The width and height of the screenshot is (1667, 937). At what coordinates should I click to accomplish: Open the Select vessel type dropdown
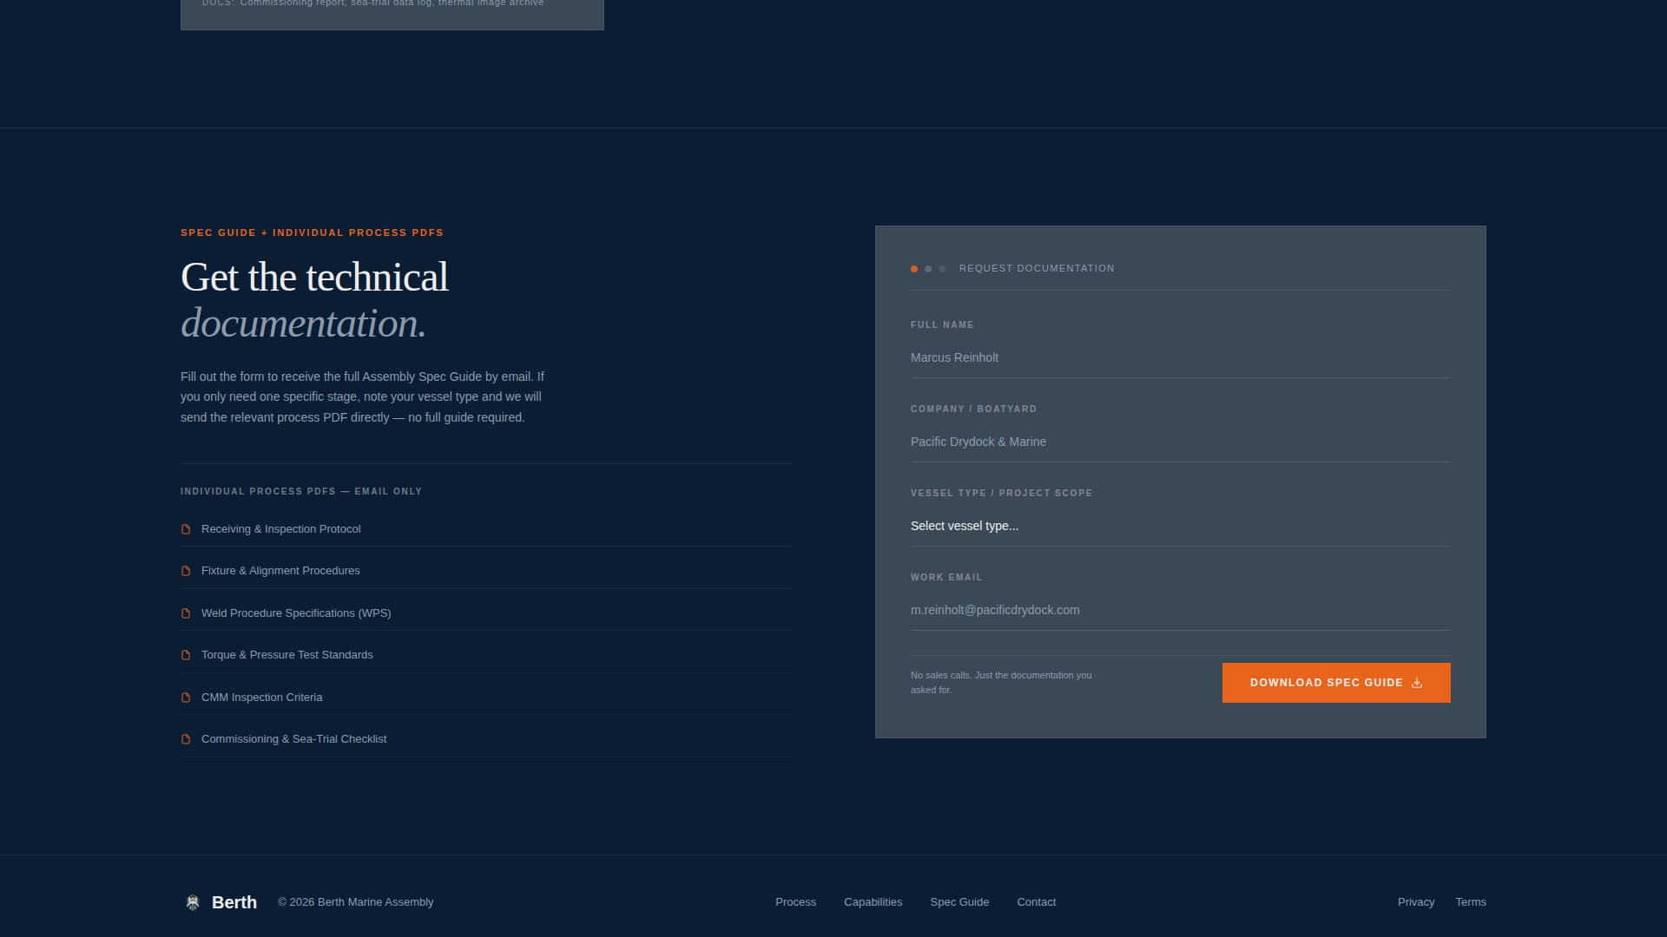pos(1181,526)
